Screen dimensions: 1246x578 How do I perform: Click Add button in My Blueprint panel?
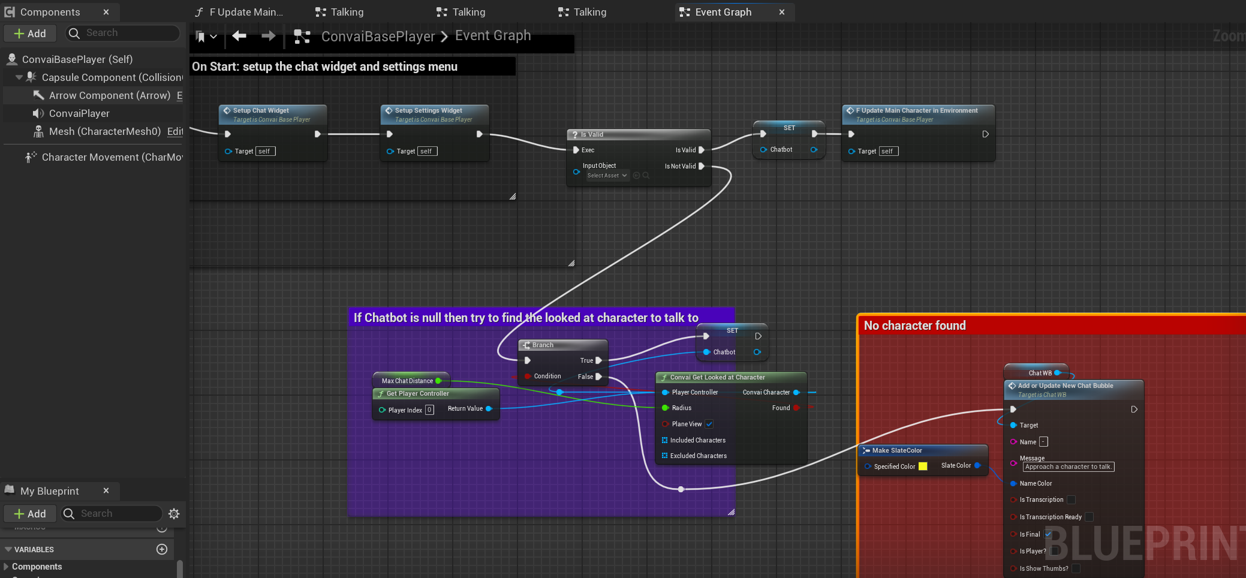(30, 514)
